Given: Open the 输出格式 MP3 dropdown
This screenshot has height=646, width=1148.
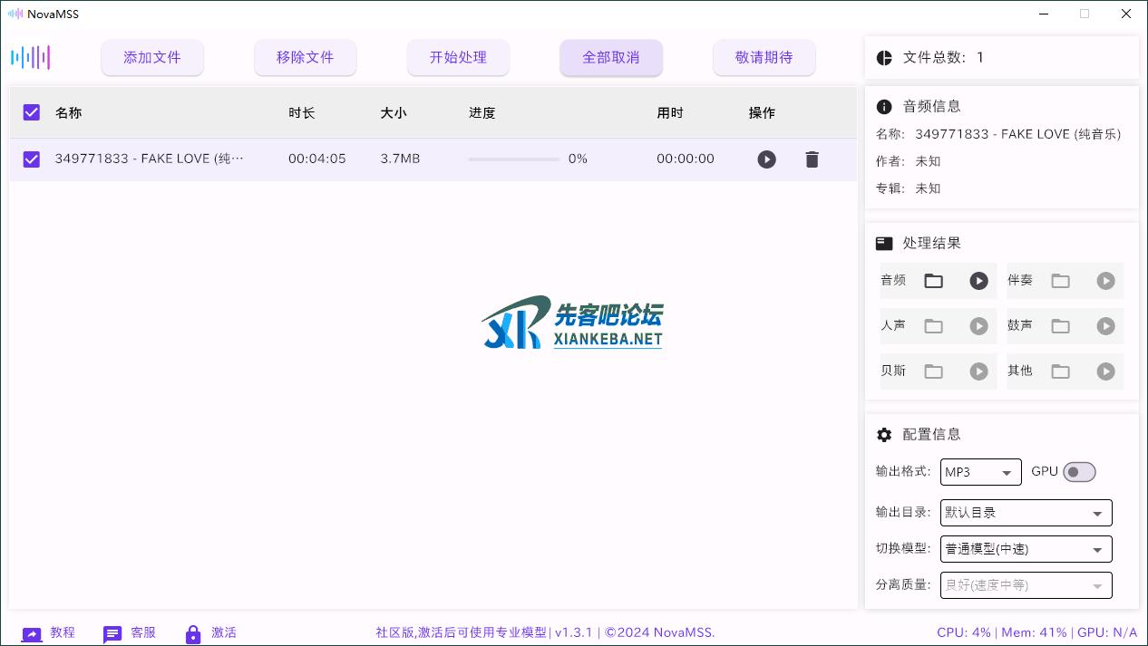Looking at the screenshot, I should pos(980,472).
